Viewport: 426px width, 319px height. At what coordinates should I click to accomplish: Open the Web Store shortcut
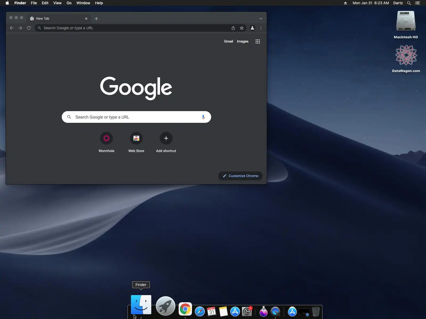pyautogui.click(x=136, y=142)
